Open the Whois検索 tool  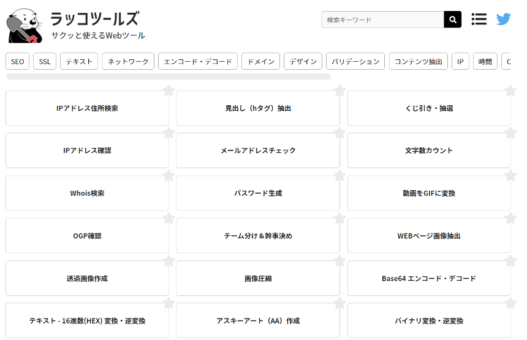coord(87,193)
